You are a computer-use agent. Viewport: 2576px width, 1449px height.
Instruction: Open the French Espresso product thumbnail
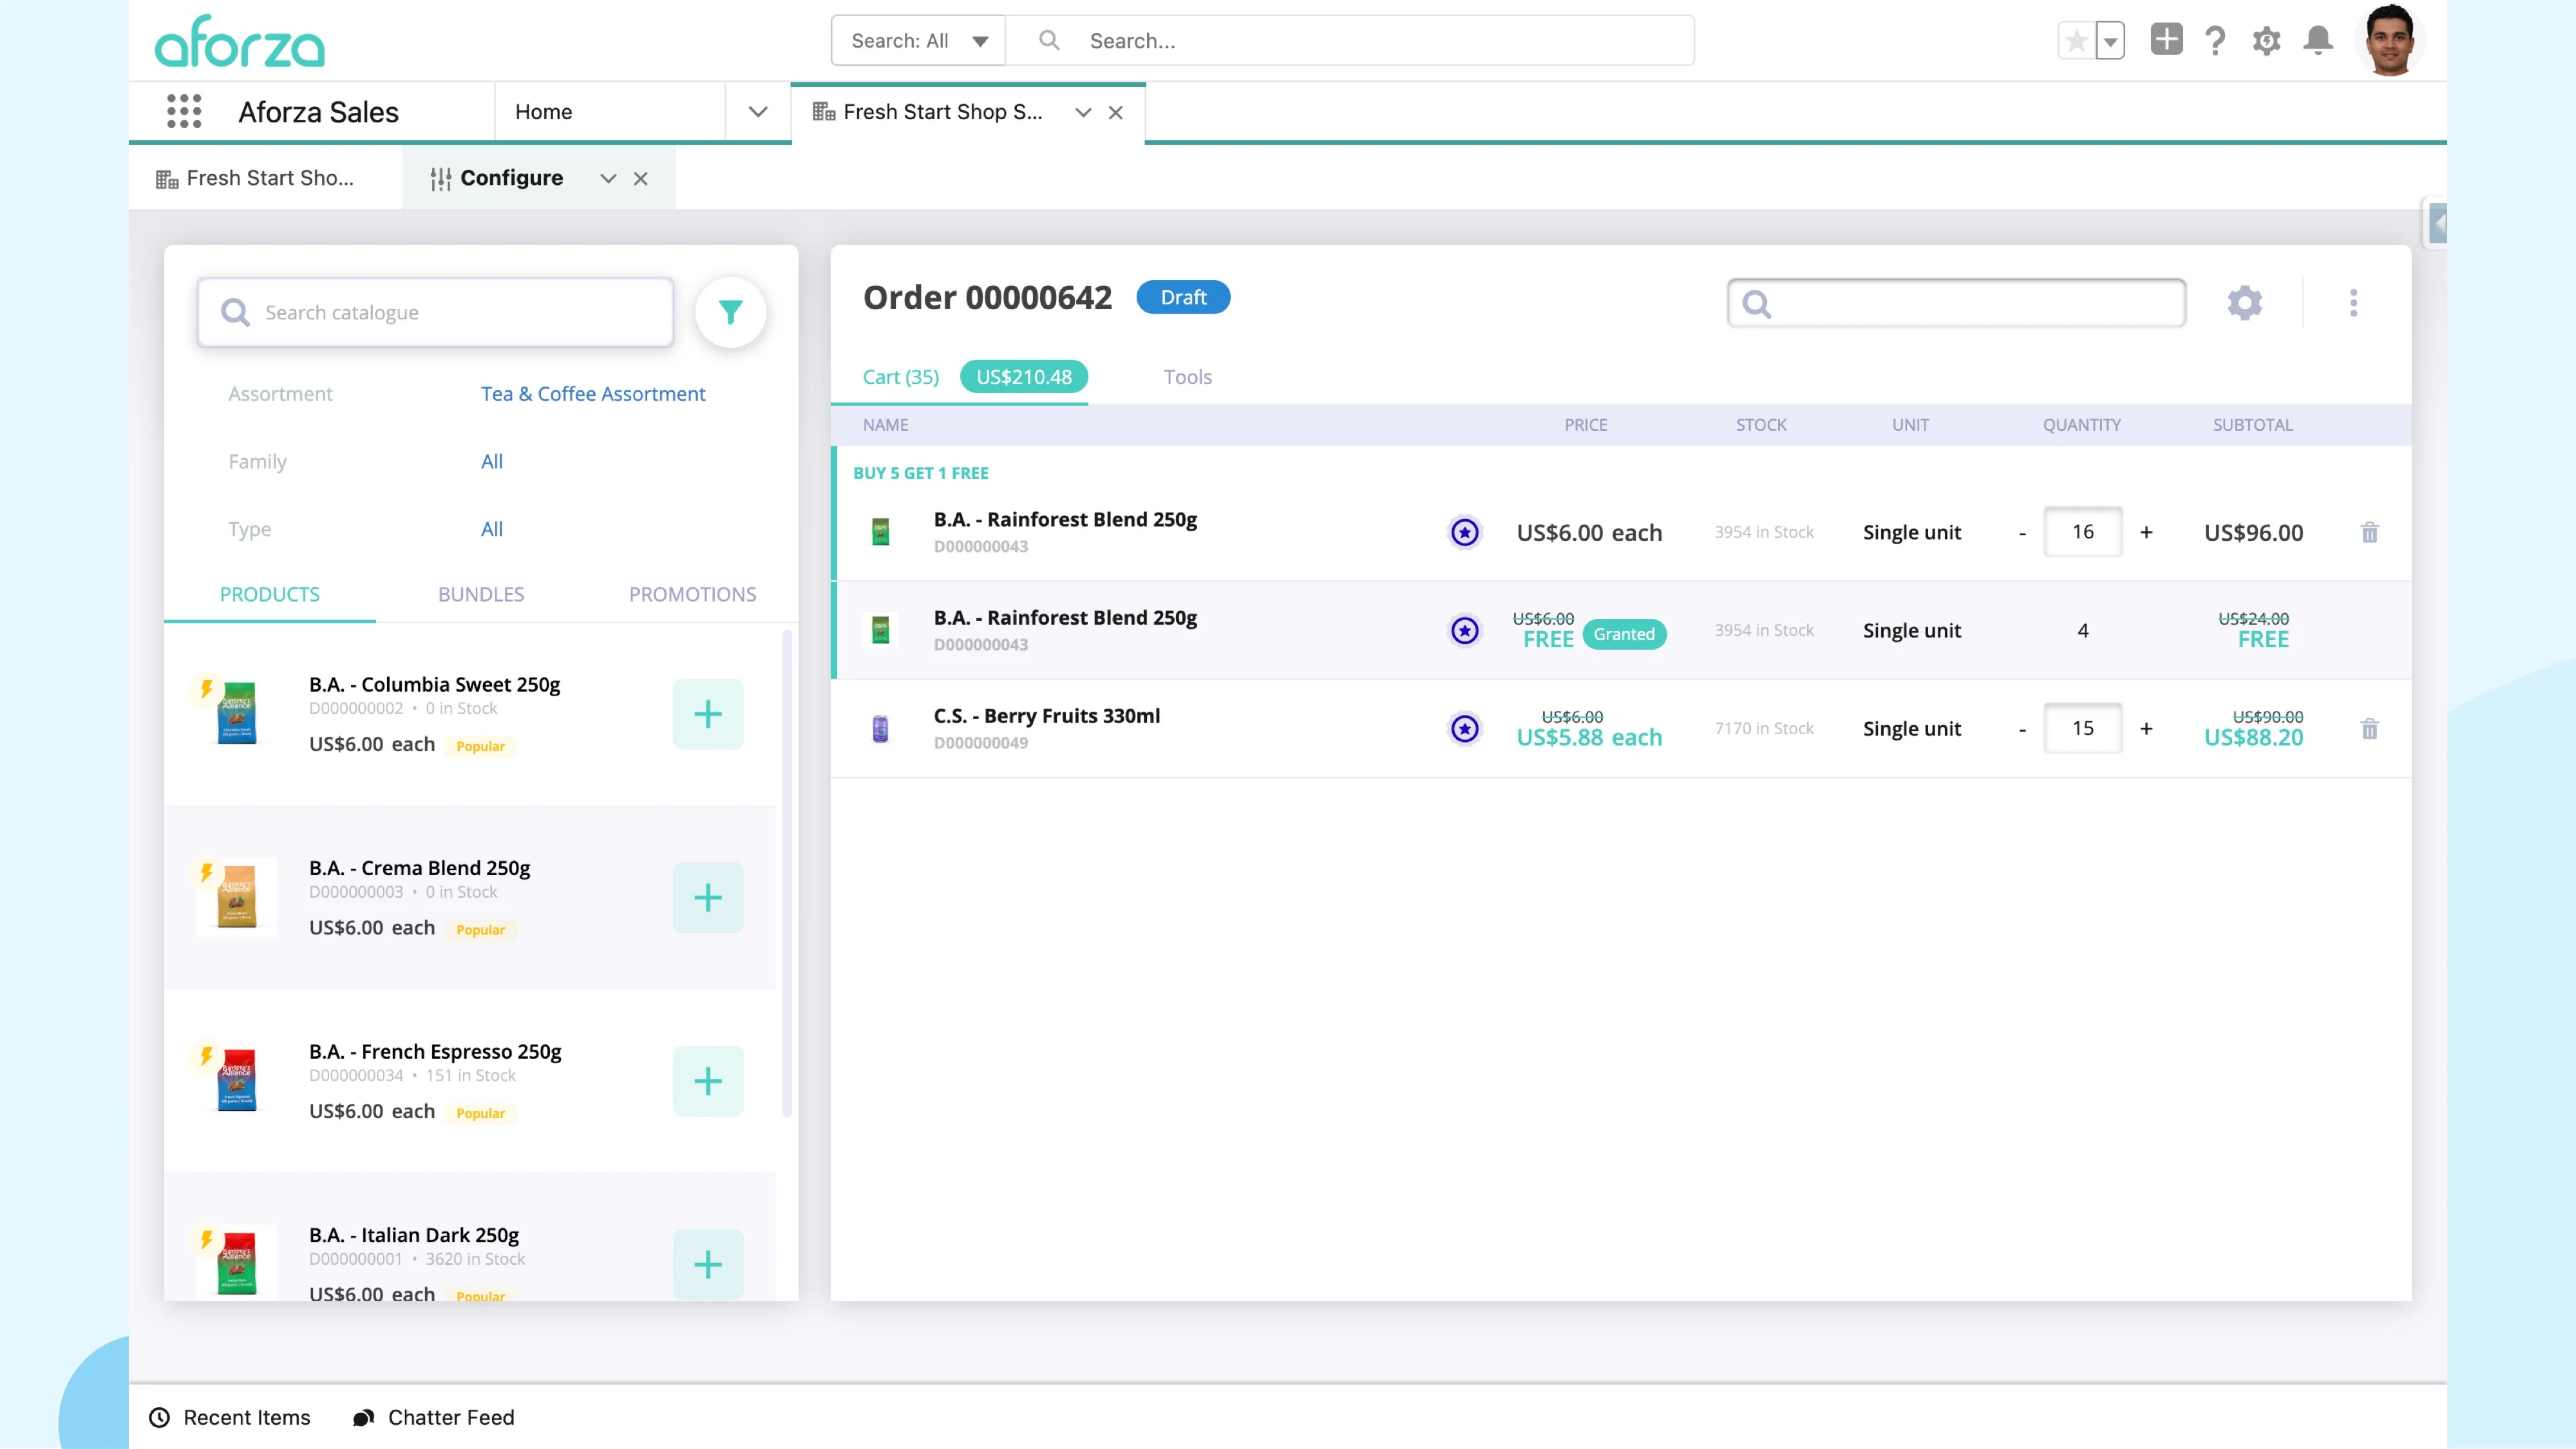click(237, 1080)
